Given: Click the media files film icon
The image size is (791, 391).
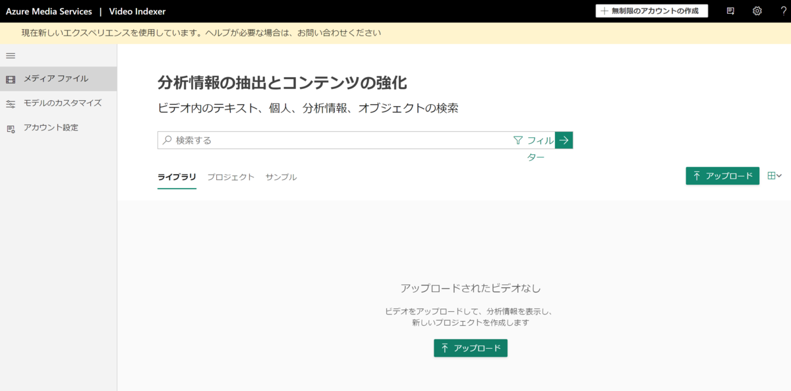Looking at the screenshot, I should click(11, 79).
